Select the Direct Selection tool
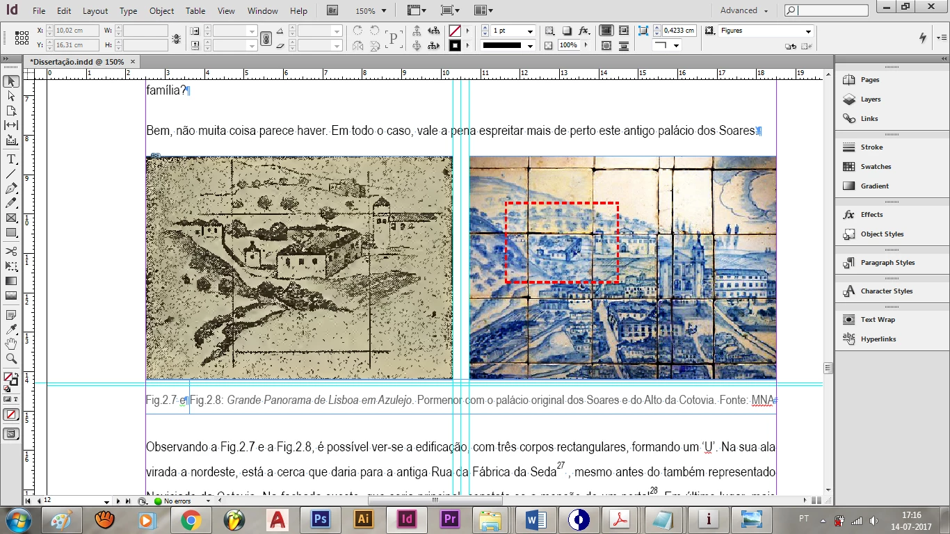Viewport: 950px width, 534px height. [11, 96]
